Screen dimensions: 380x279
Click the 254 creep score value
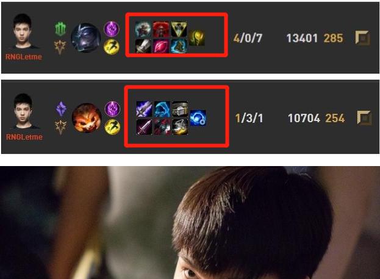335,118
